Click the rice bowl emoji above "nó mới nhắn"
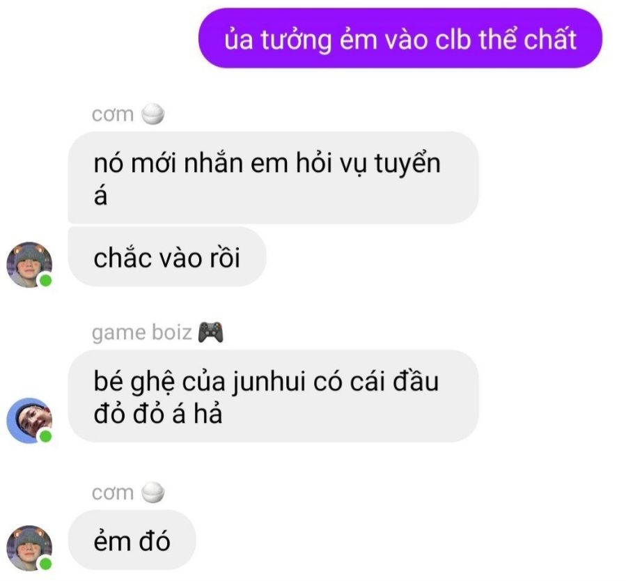The image size is (626, 581). 153,114
